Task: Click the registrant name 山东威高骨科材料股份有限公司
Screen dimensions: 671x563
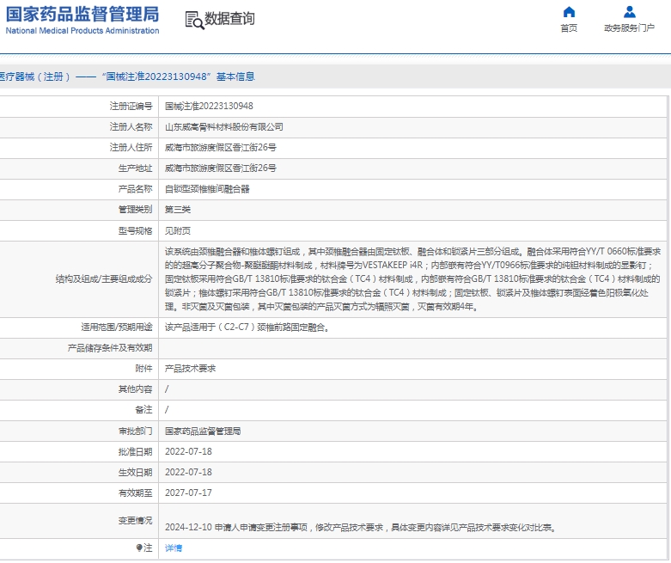Action: click(223, 126)
